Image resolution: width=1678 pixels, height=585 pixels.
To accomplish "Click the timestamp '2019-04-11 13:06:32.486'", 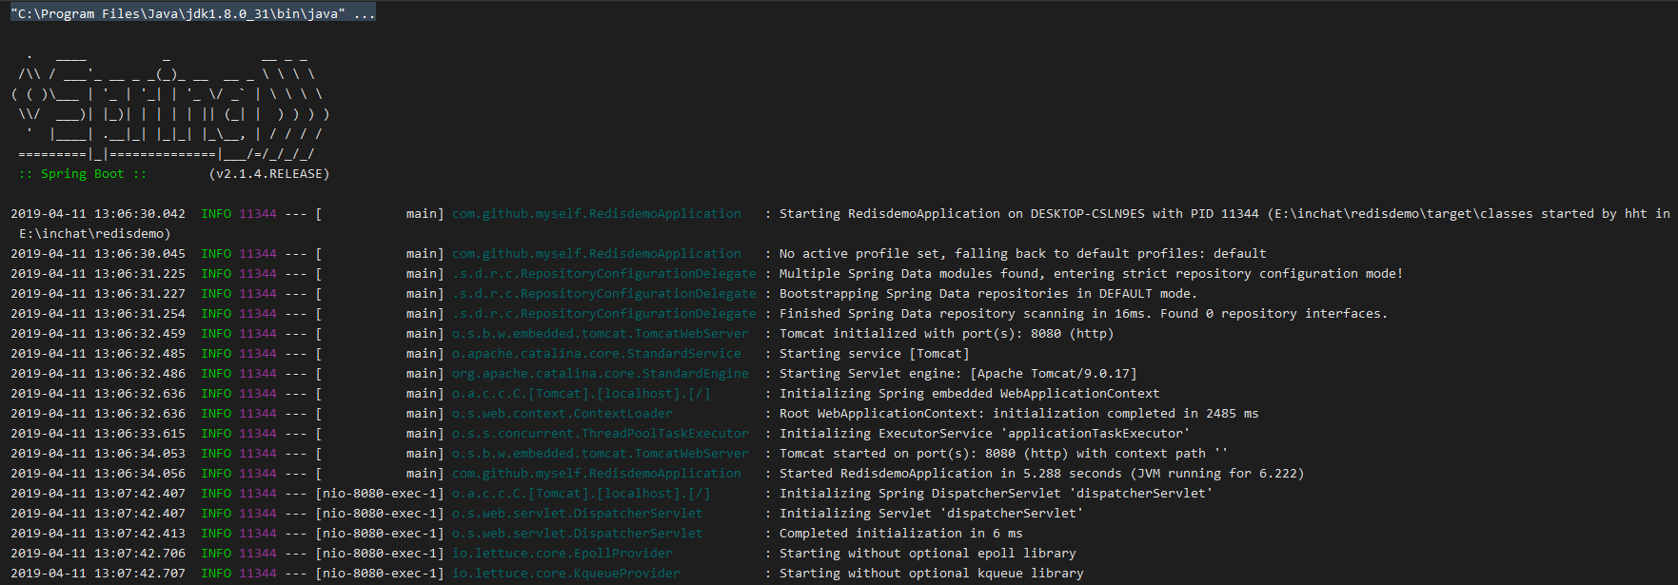I will [98, 374].
